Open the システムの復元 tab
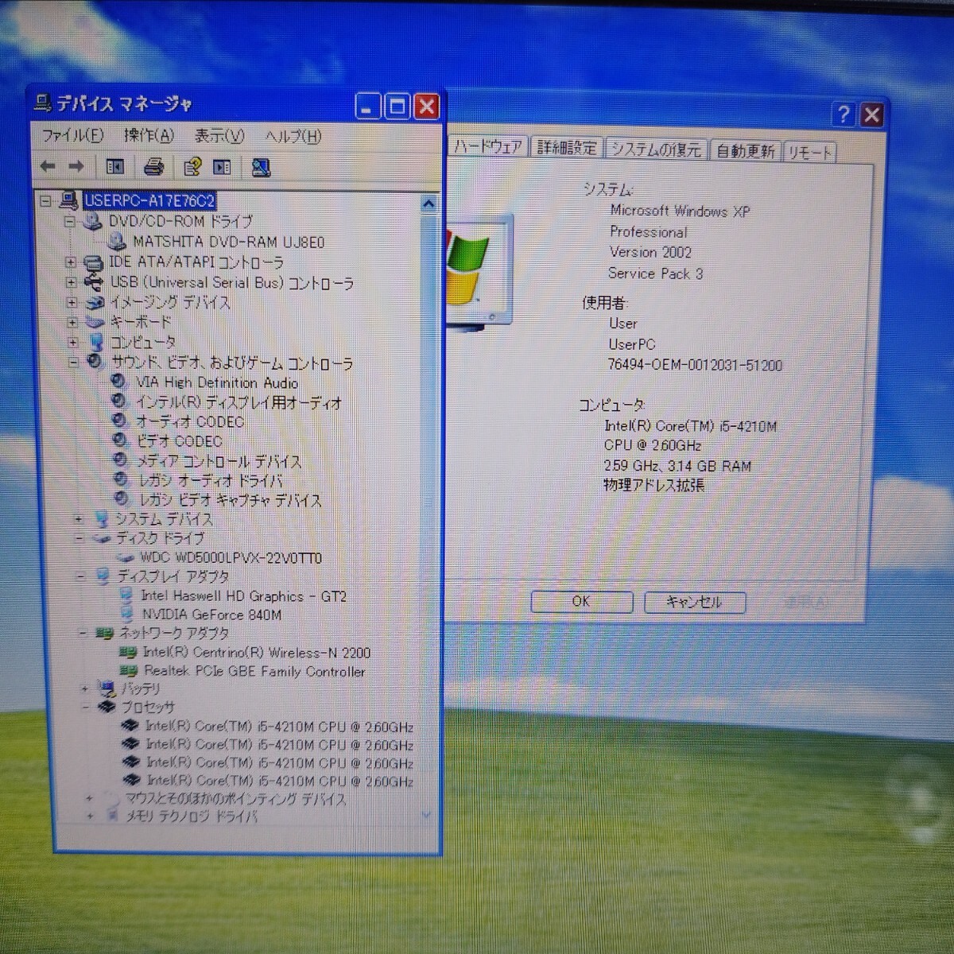Image resolution: width=954 pixels, height=954 pixels. pyautogui.click(x=656, y=149)
